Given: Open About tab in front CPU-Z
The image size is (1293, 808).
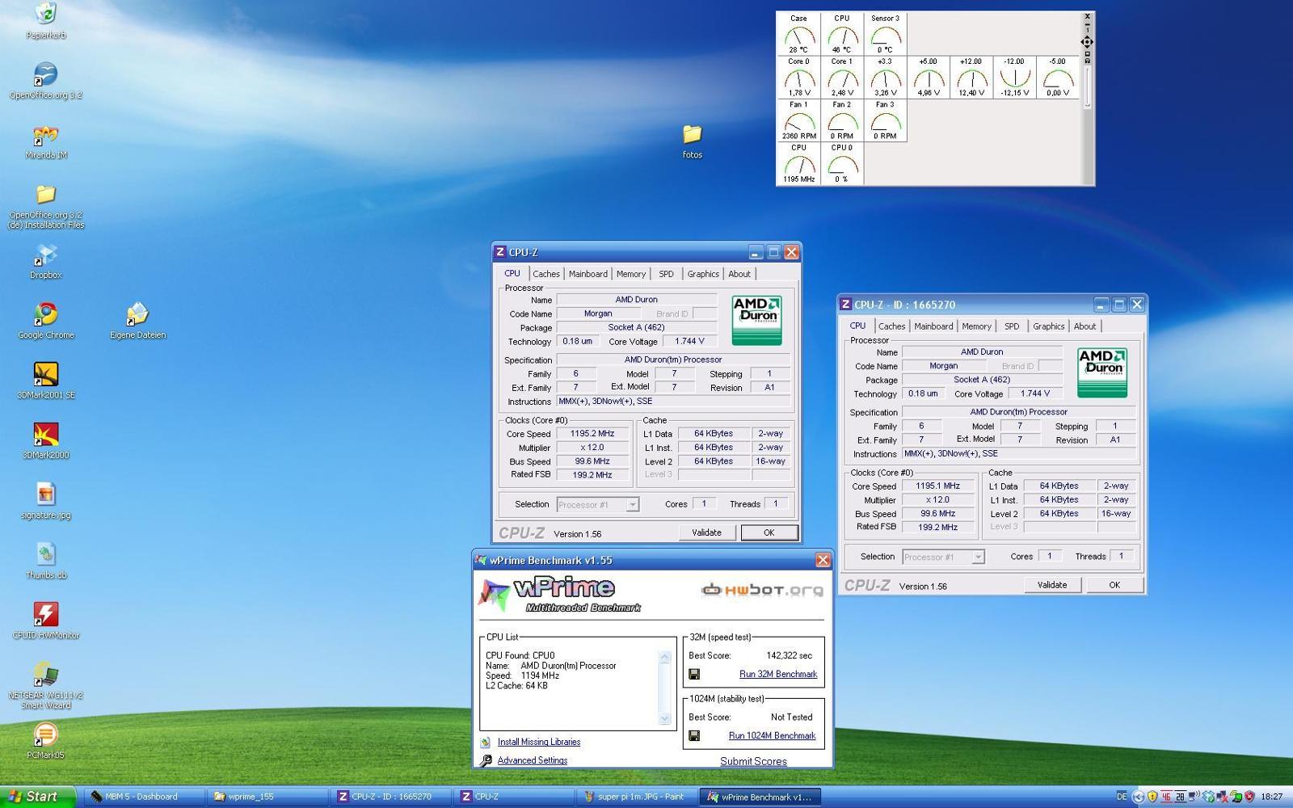Looking at the screenshot, I should click(x=739, y=274).
